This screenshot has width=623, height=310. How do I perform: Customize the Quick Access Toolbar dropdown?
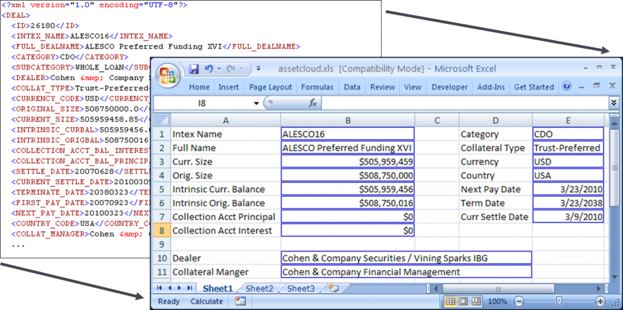259,69
